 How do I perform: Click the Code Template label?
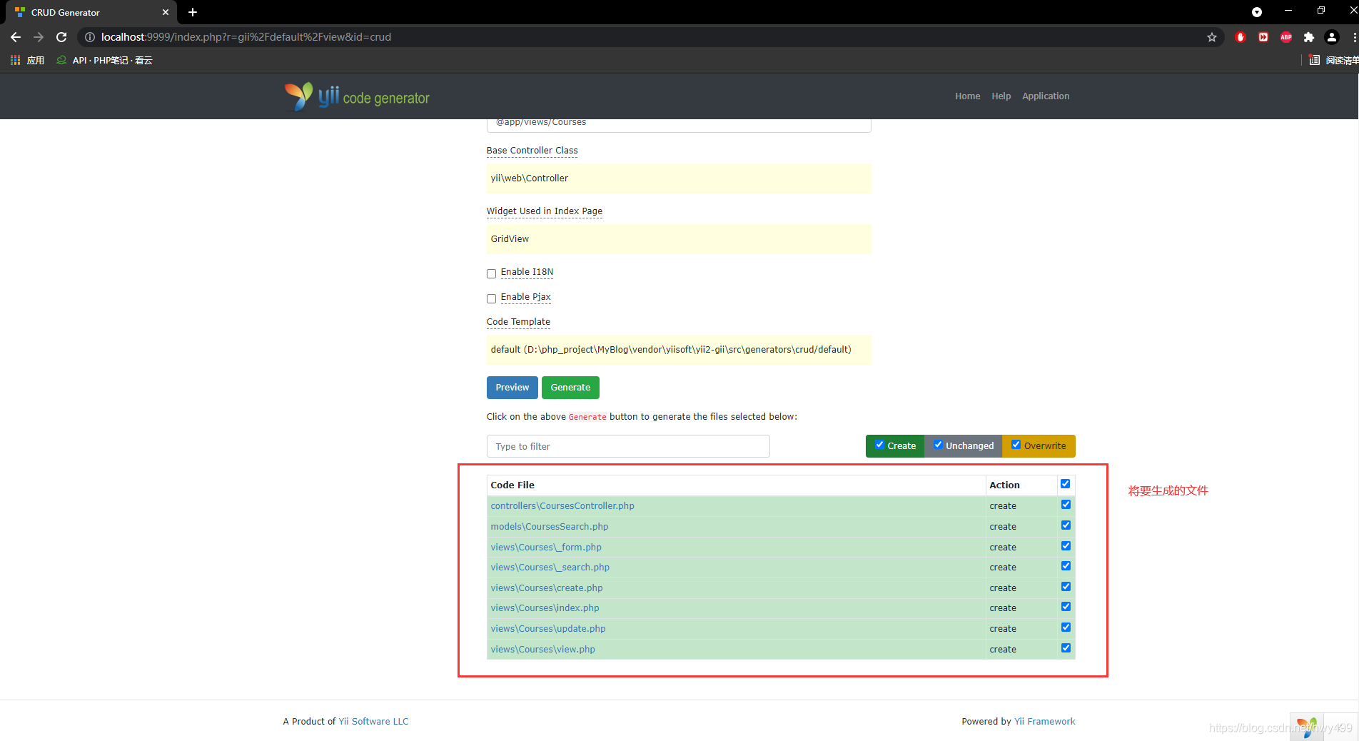point(518,322)
